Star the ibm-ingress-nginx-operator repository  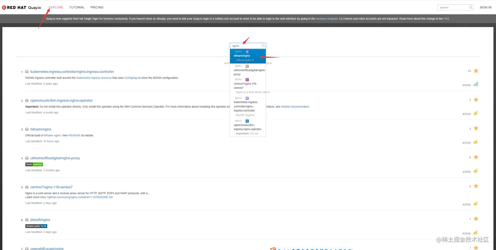pyautogui.click(x=476, y=100)
